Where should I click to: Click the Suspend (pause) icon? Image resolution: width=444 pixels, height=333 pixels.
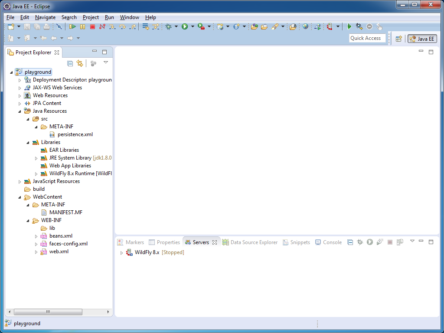(x=82, y=26)
